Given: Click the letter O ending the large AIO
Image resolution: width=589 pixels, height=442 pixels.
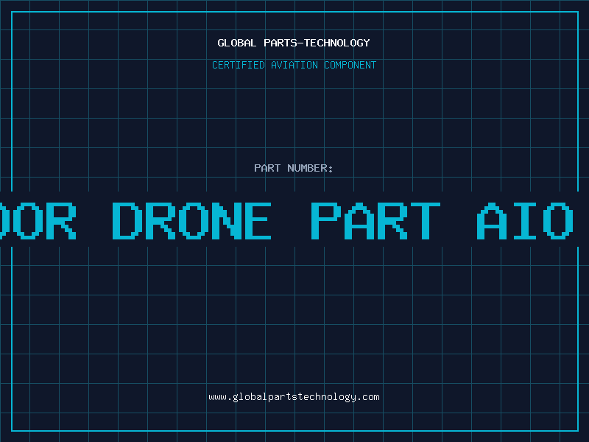Looking at the screenshot, I should (558, 220).
